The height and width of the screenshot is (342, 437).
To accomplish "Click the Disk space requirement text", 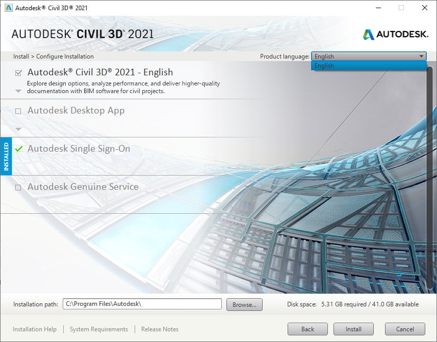I will (353, 304).
